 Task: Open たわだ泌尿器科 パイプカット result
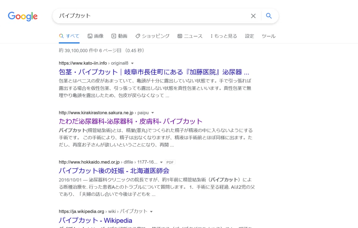click(131, 121)
